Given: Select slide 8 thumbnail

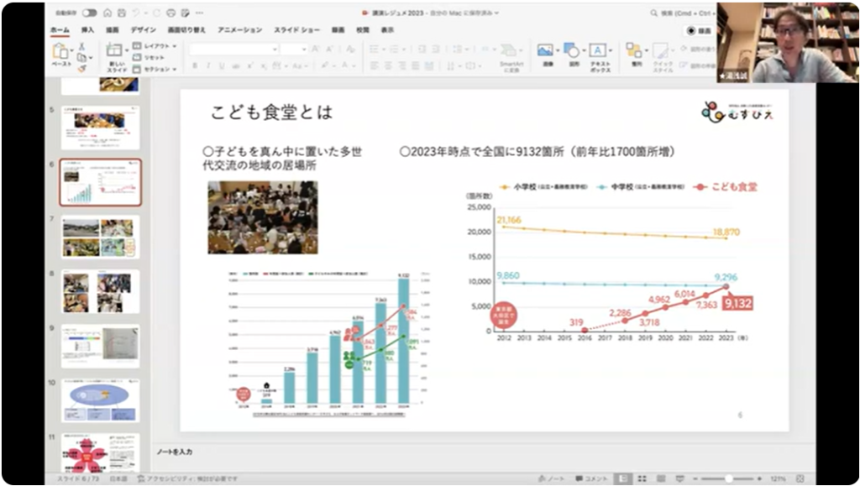Looking at the screenshot, I should point(100,291).
